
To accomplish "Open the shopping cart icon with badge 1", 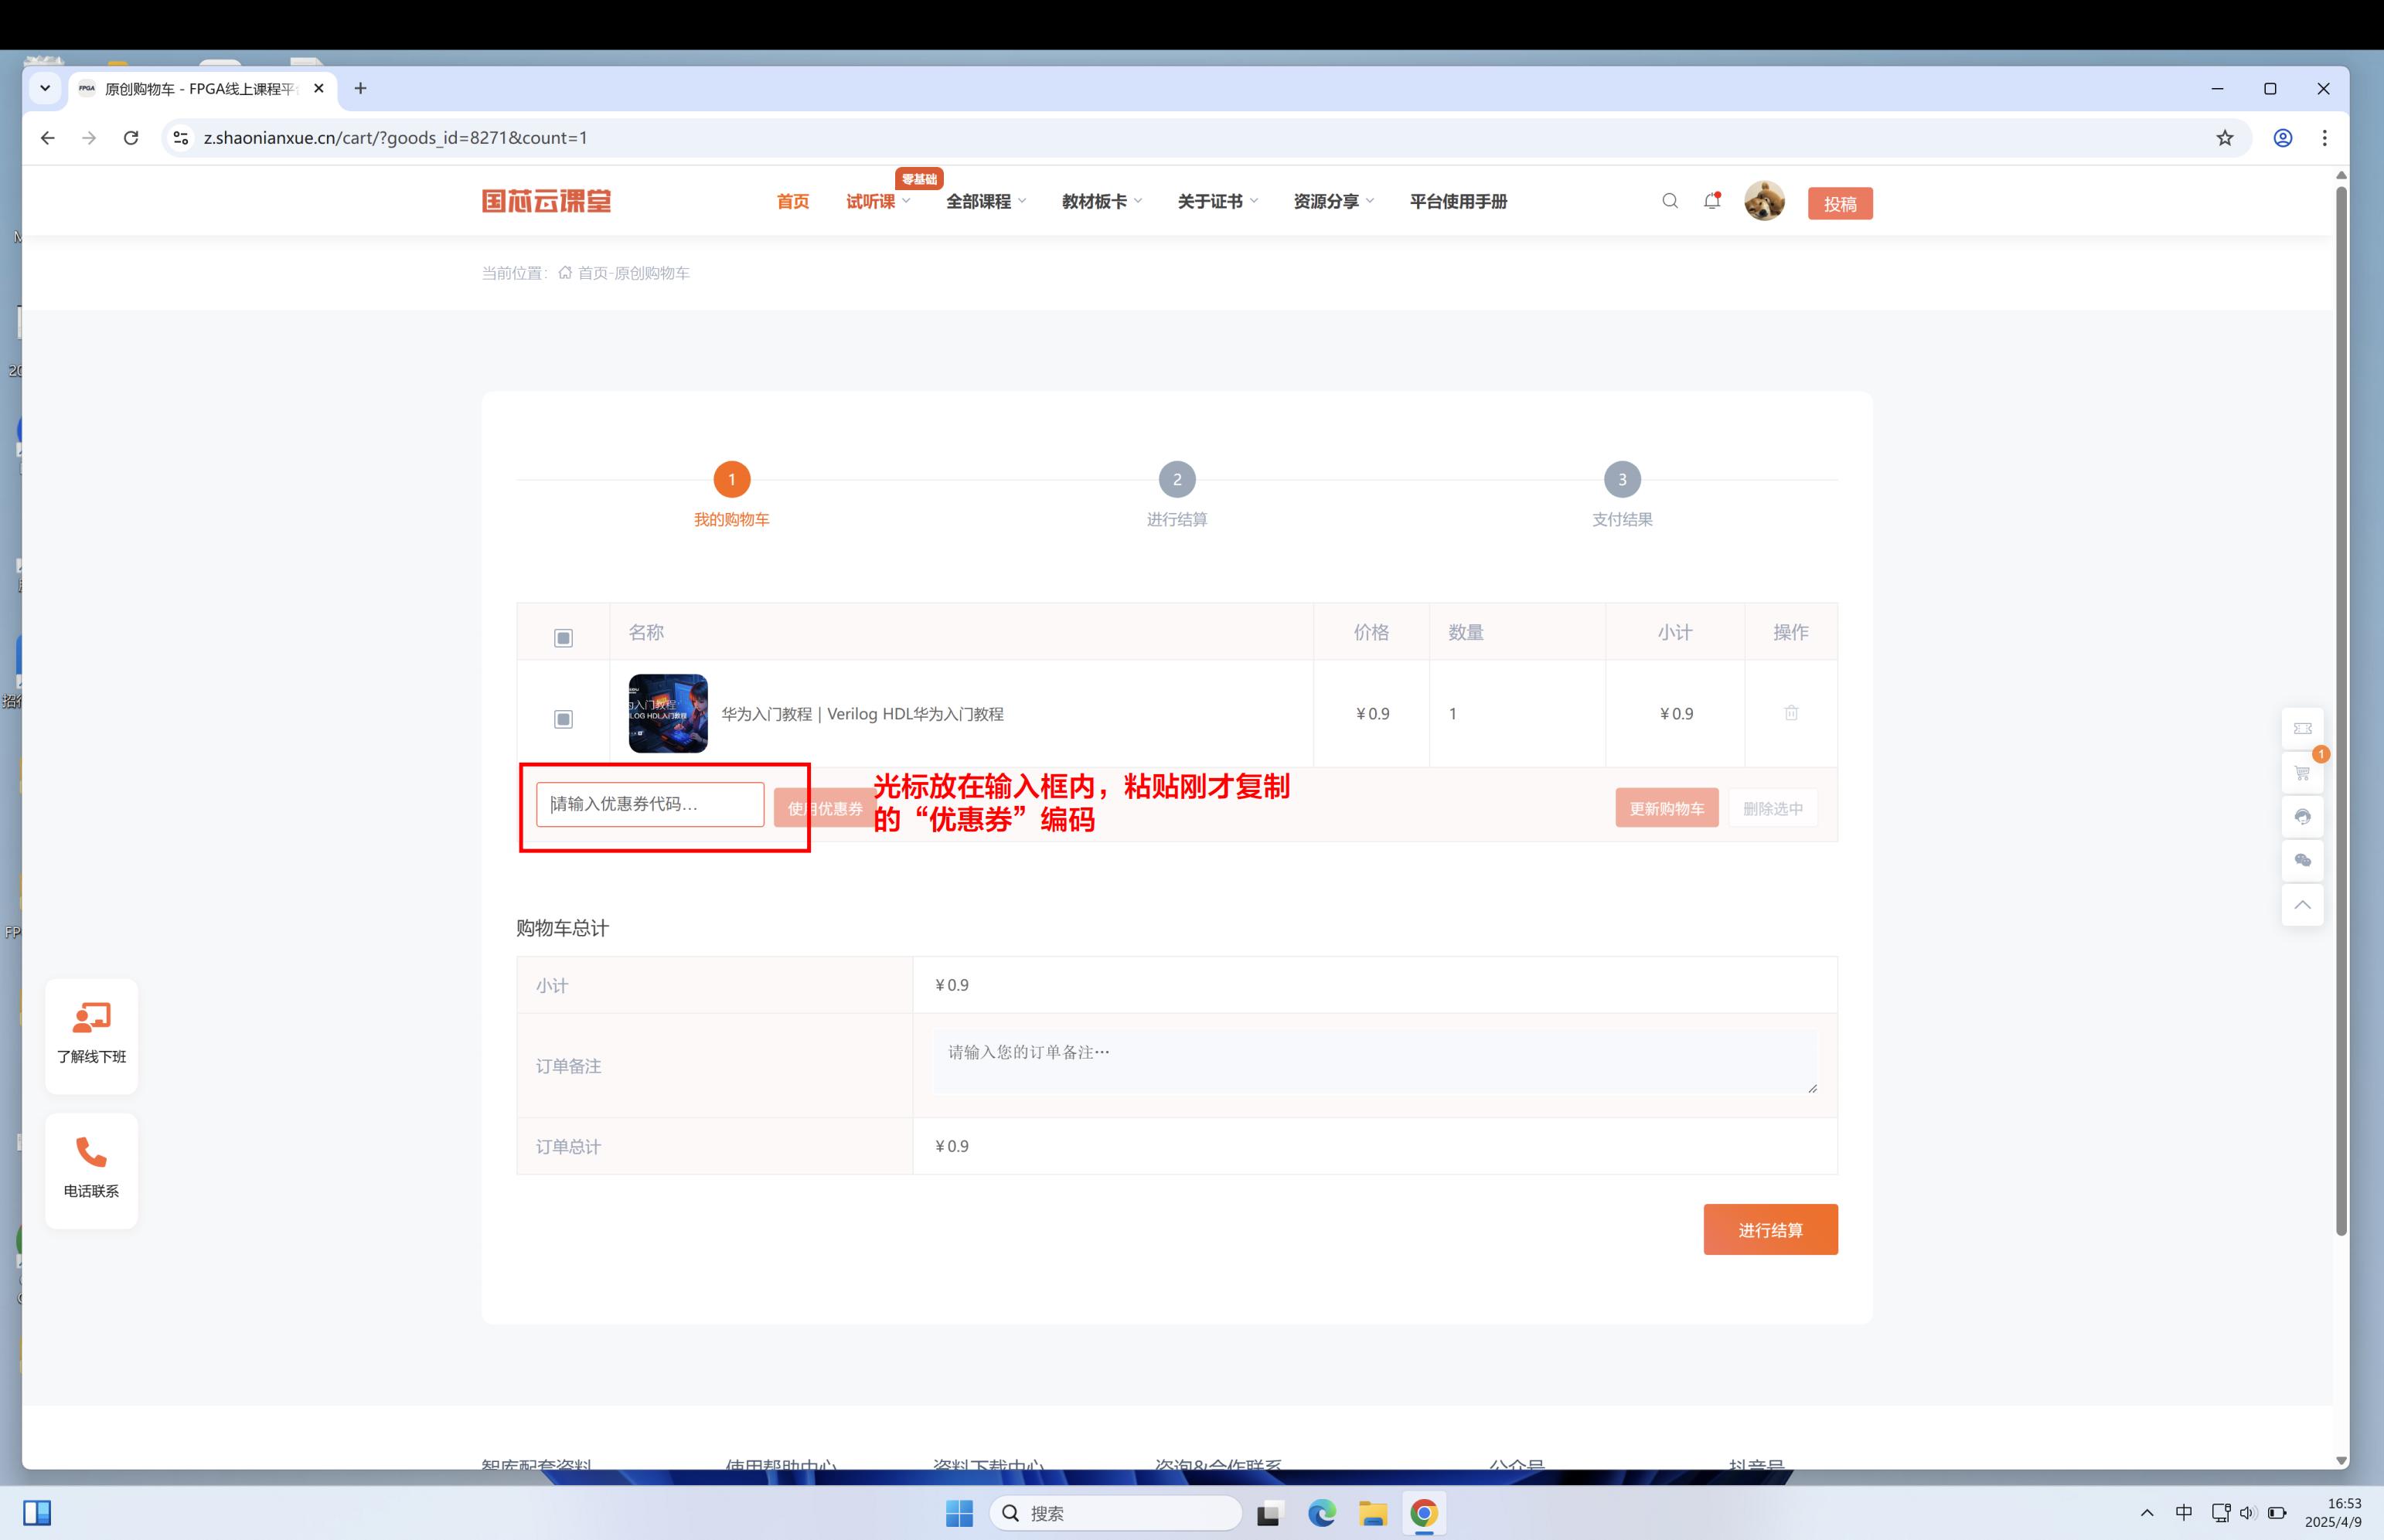I will (2303, 773).
